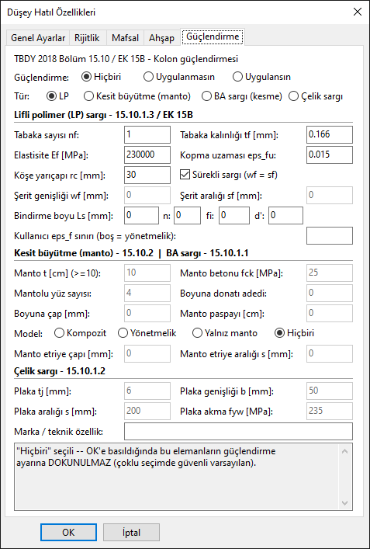Click the Şerit genişliği wf field
This screenshot has height=549, width=370.
tap(147, 195)
